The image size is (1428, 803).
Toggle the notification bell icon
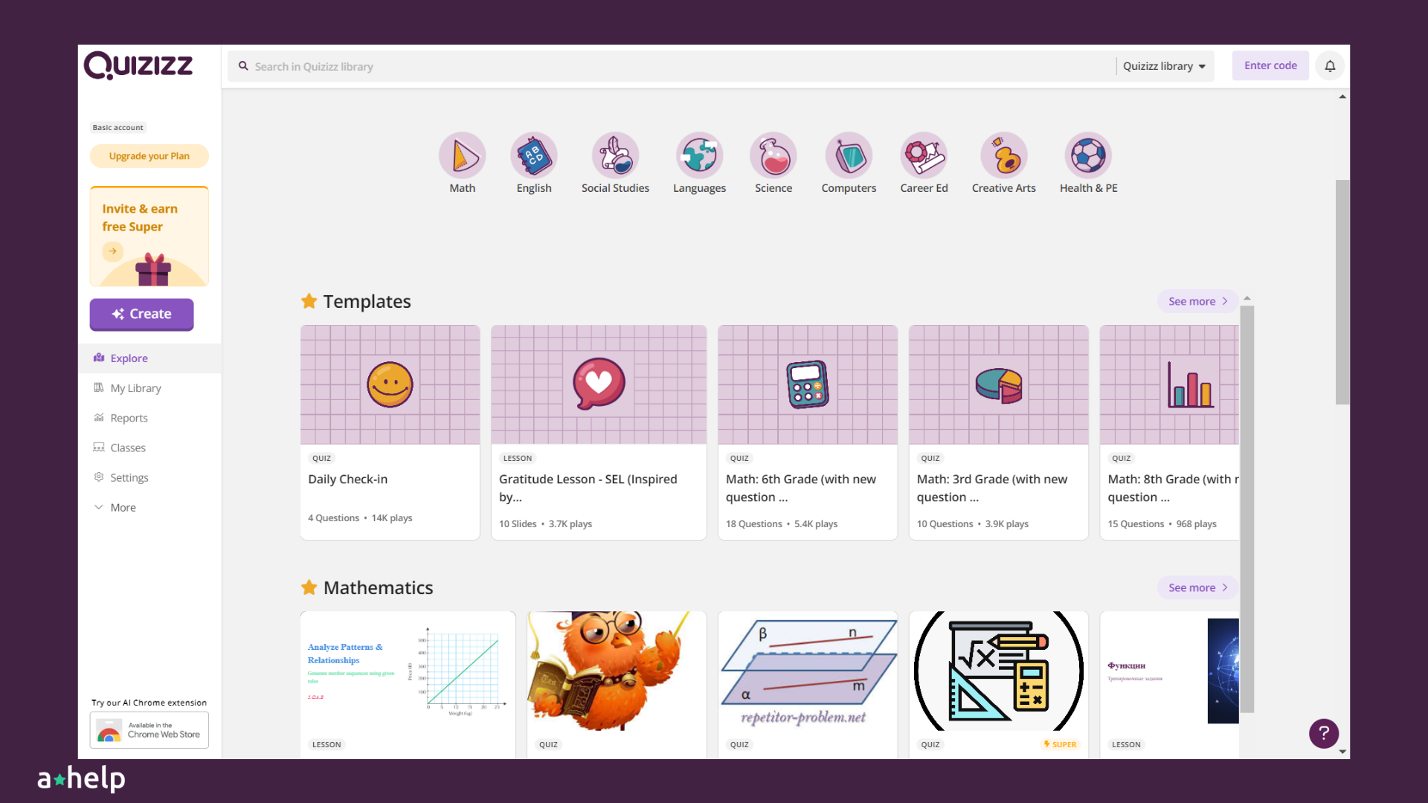(x=1330, y=65)
